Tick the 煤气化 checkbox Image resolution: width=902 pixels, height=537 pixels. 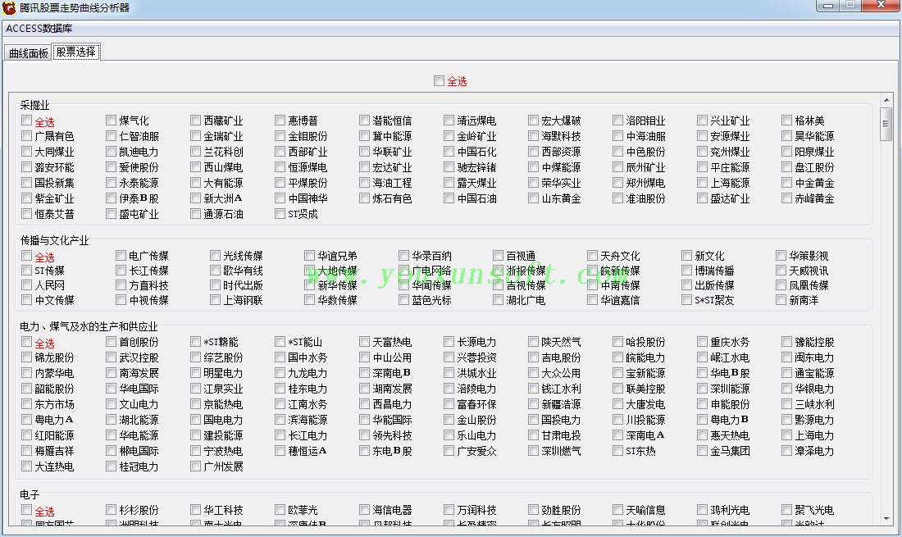111,121
